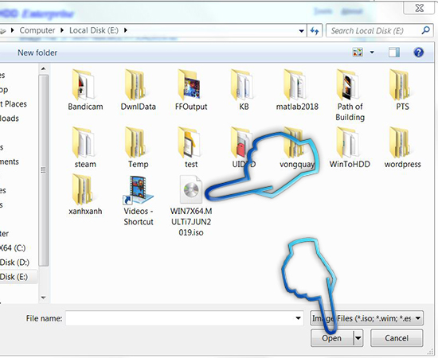
Task: Open the DwnlData folder
Action: point(138,90)
